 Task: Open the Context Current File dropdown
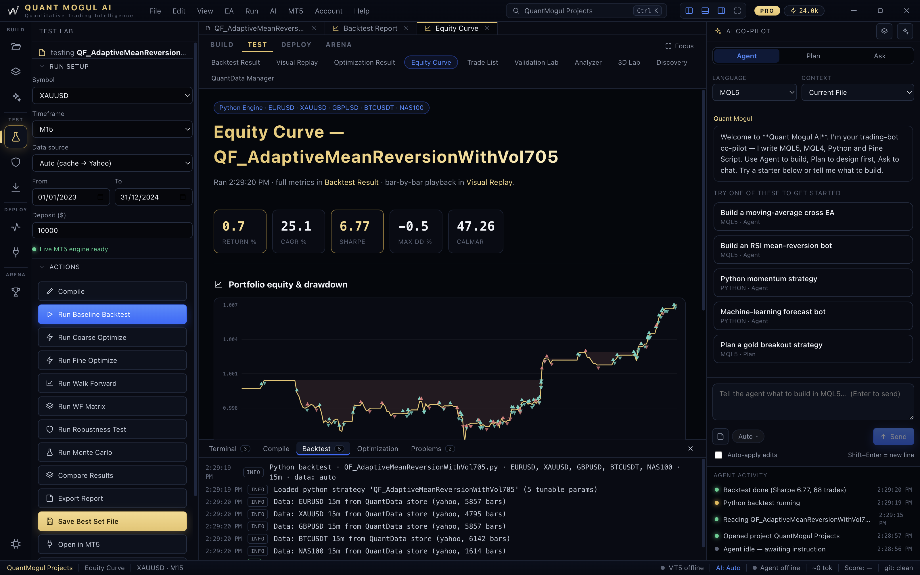(x=858, y=92)
